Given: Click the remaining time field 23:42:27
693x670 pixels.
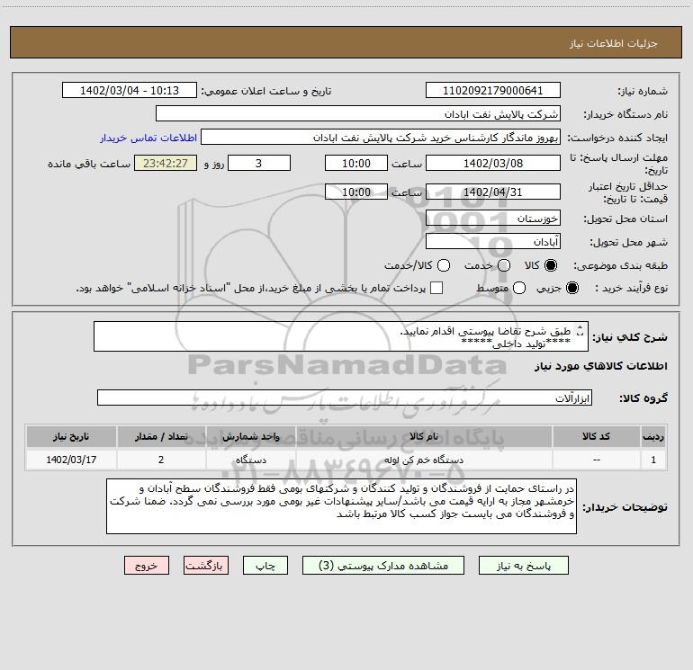Looking at the screenshot, I should (166, 163).
